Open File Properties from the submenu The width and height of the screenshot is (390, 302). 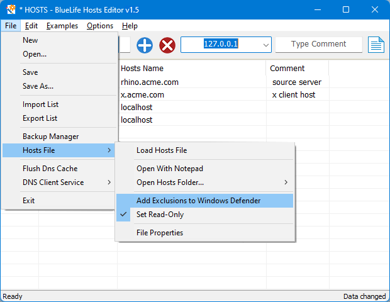pyautogui.click(x=160, y=233)
